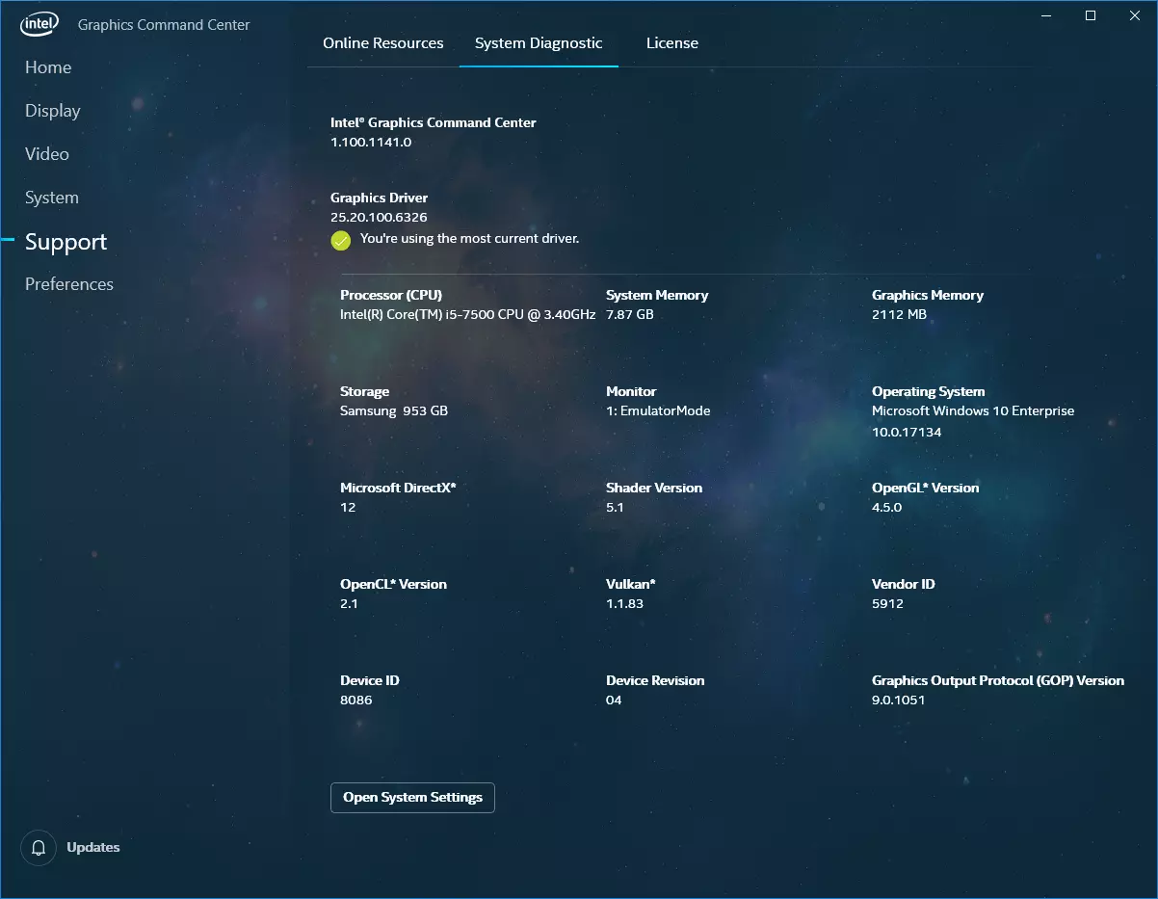Click the OpenCL* Version heading
The width and height of the screenshot is (1158, 899).
[394, 584]
